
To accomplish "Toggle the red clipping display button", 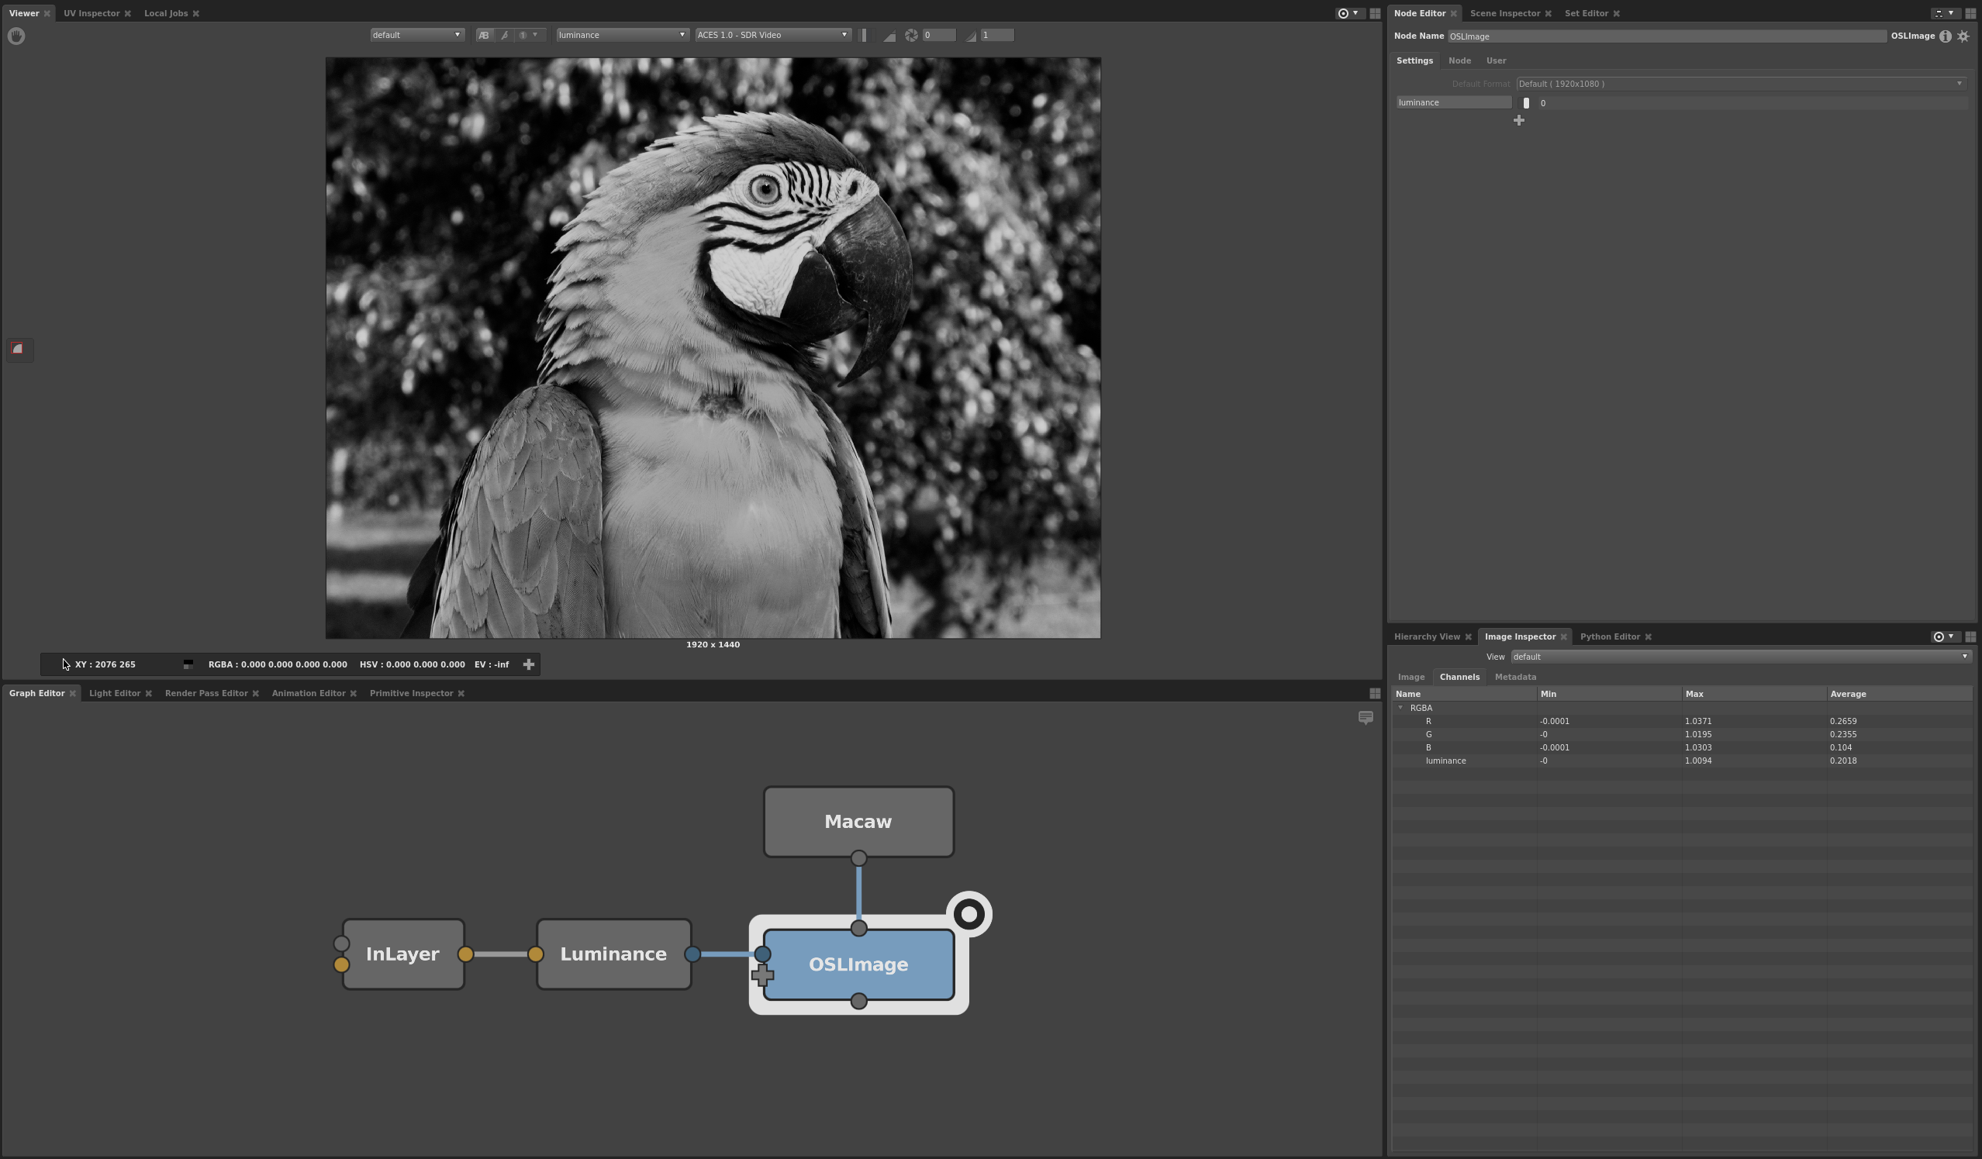I will (x=17, y=348).
